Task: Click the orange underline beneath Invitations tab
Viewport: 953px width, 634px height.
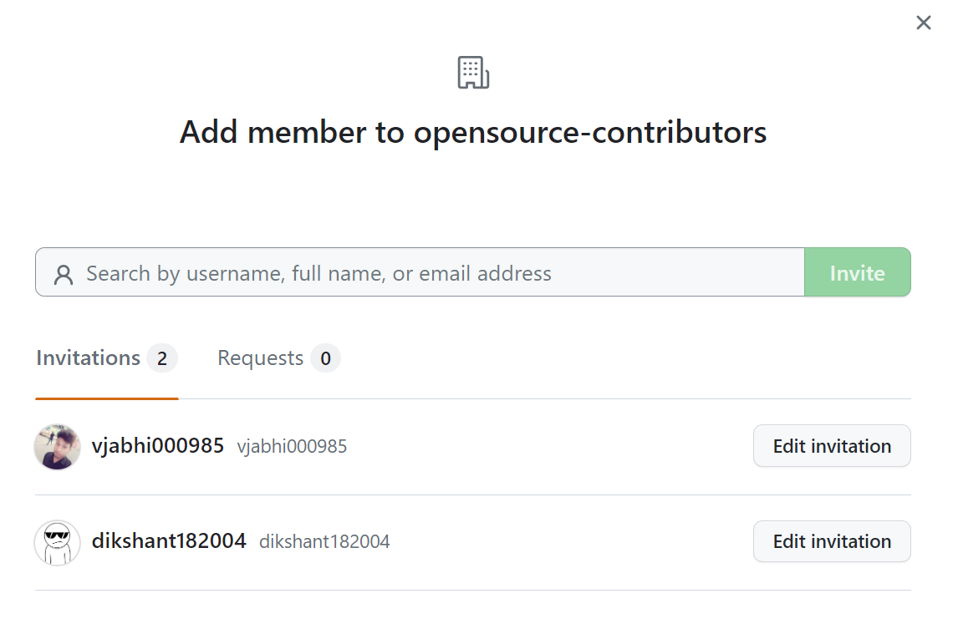Action: coord(107,398)
